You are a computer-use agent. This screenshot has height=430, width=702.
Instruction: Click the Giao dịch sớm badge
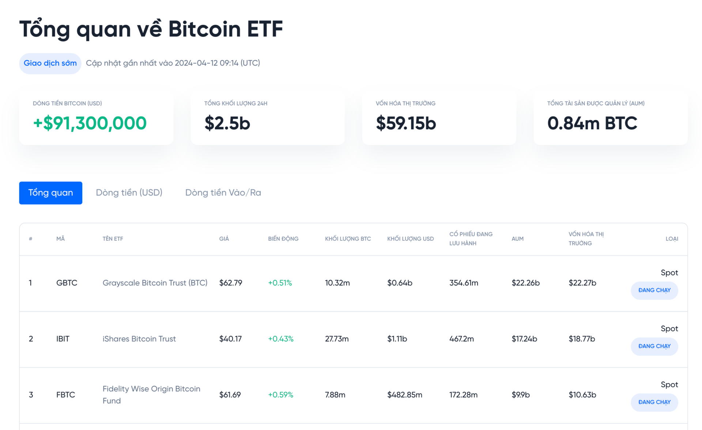click(50, 63)
